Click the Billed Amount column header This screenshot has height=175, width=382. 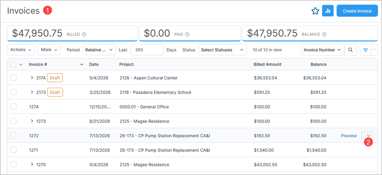pos(267,64)
